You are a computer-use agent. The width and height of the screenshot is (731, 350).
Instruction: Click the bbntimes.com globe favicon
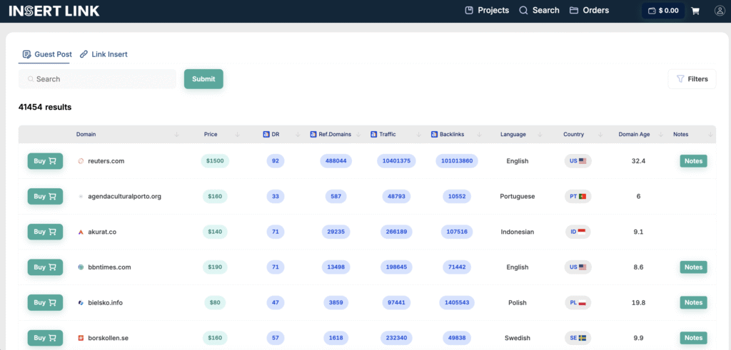(81, 267)
